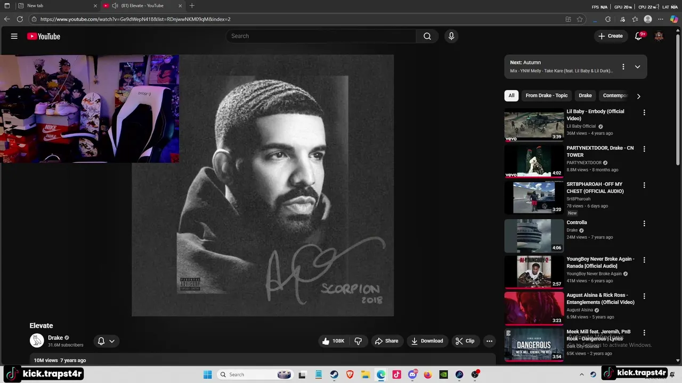The width and height of the screenshot is (682, 383).
Task: Show hidden system tray icons chevron
Action: (583, 374)
